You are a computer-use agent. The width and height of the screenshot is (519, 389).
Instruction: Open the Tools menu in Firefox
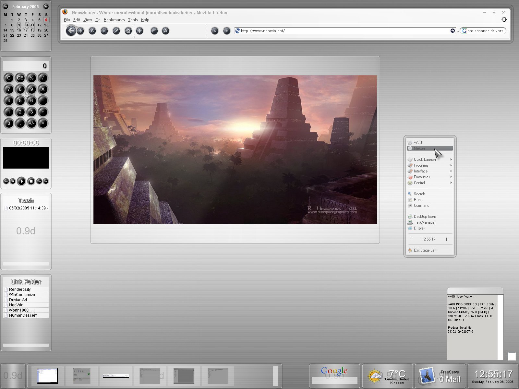point(133,20)
